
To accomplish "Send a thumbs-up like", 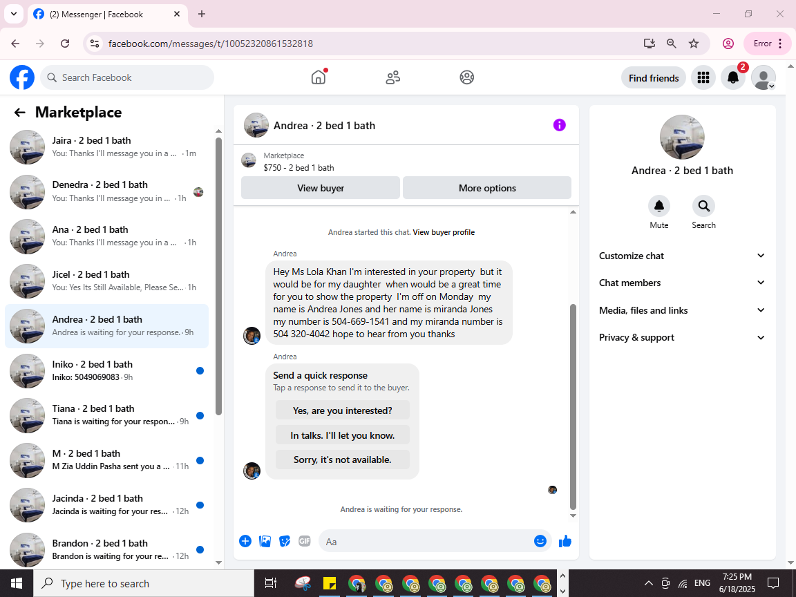I will pyautogui.click(x=565, y=541).
